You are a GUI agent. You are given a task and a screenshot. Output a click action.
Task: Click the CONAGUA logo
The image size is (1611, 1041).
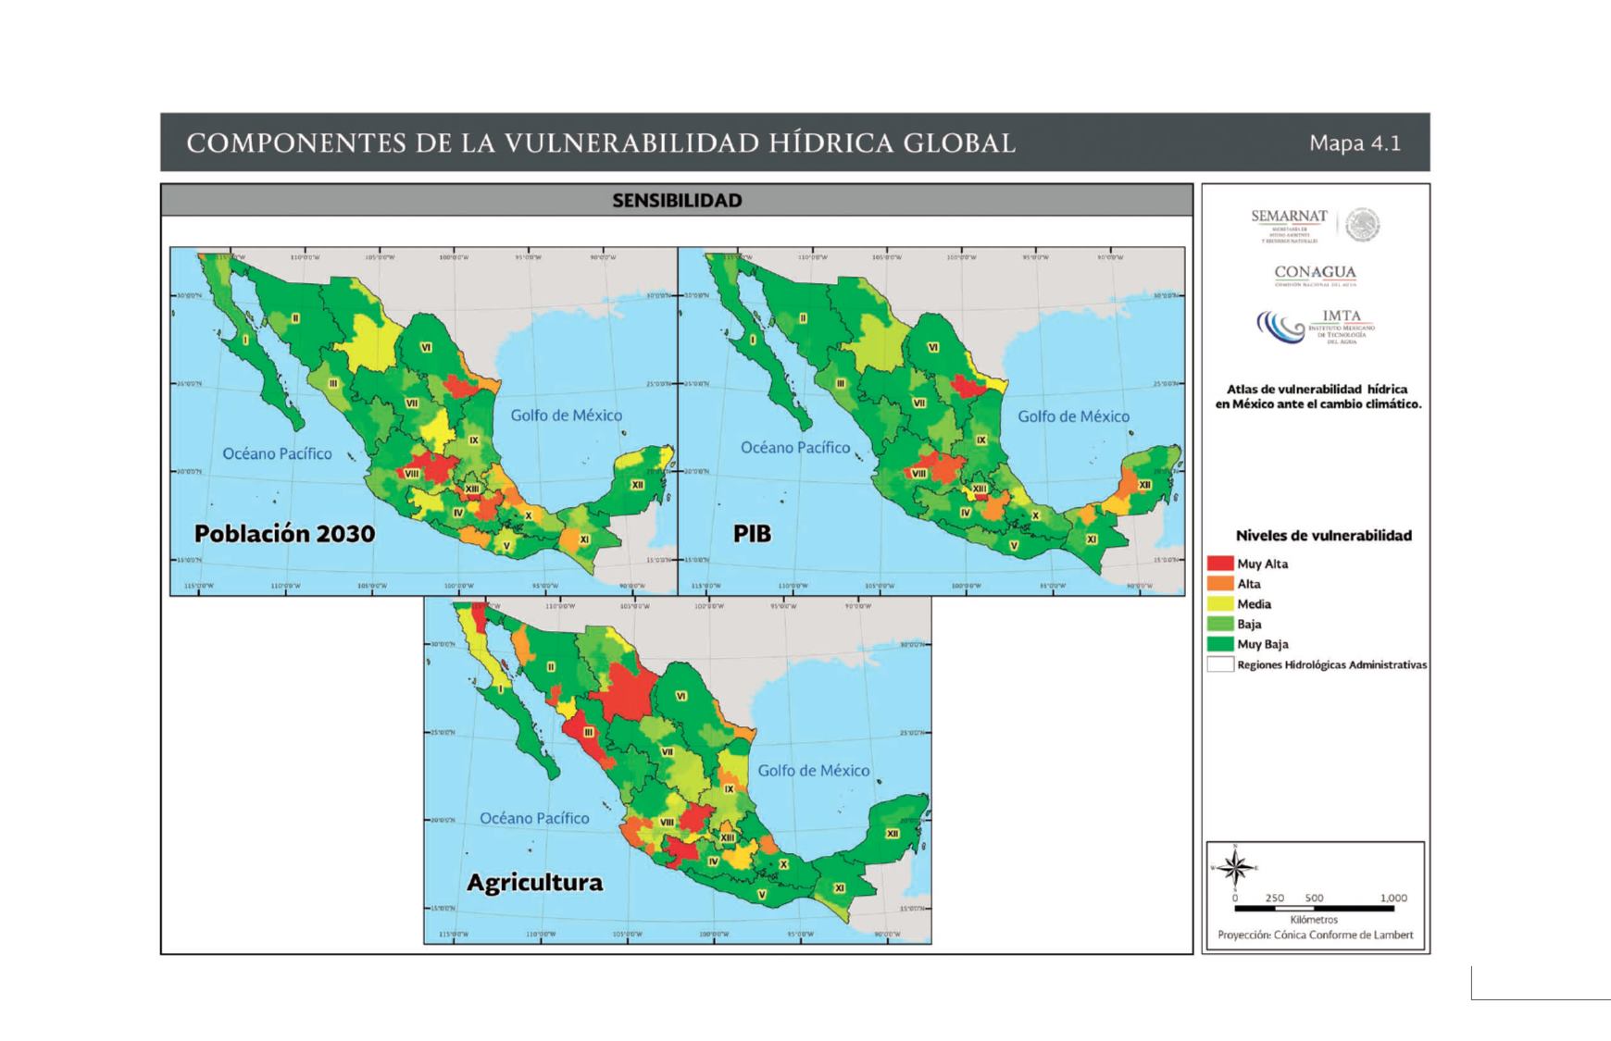click(1315, 276)
